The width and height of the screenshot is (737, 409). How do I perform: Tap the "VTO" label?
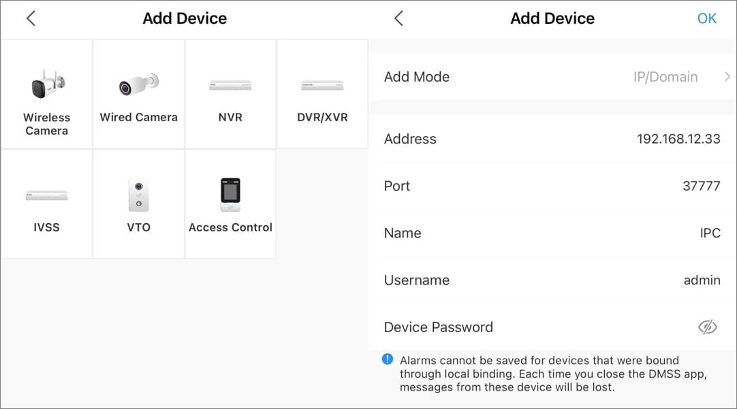point(139,227)
